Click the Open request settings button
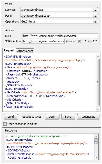Image resolution: width=102 pixels, height=164 pixels. [x=52, y=117]
